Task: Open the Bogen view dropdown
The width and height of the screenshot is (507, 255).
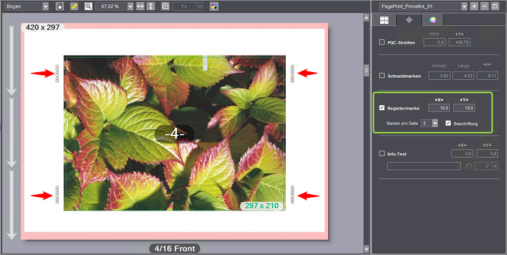Action: point(46,6)
